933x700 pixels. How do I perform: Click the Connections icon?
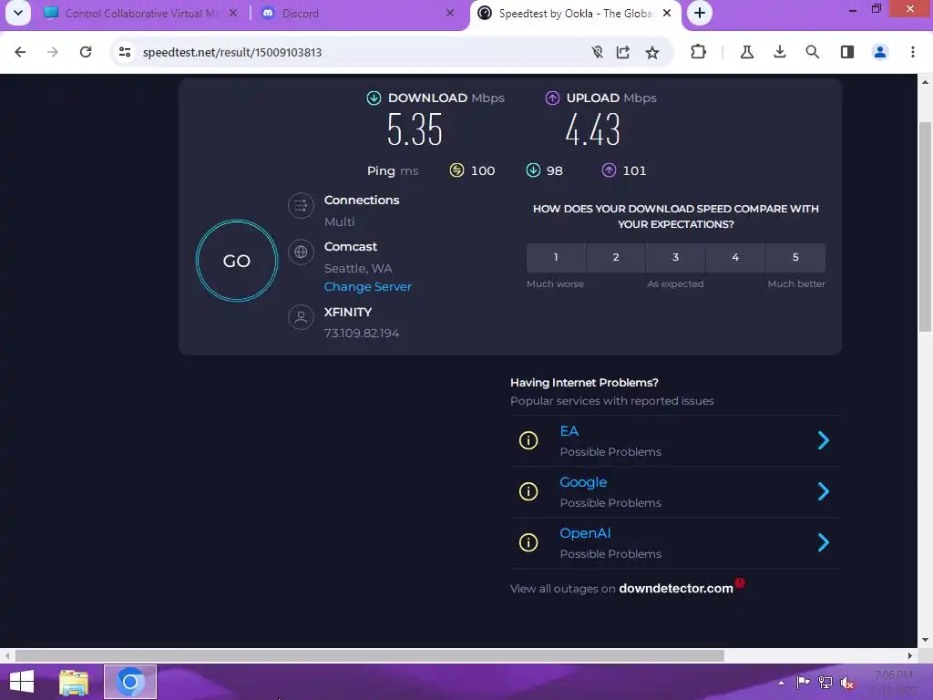[301, 205]
